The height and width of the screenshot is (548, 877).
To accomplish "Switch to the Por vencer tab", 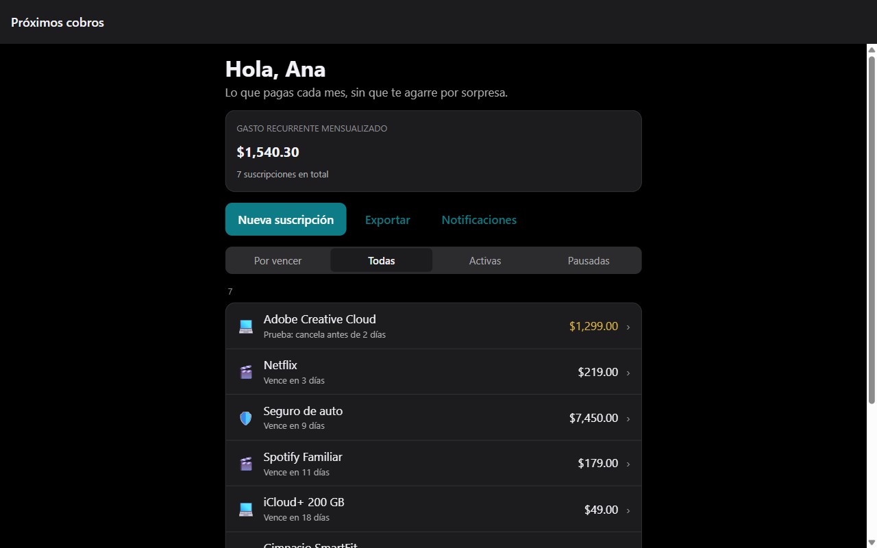I will tap(277, 260).
